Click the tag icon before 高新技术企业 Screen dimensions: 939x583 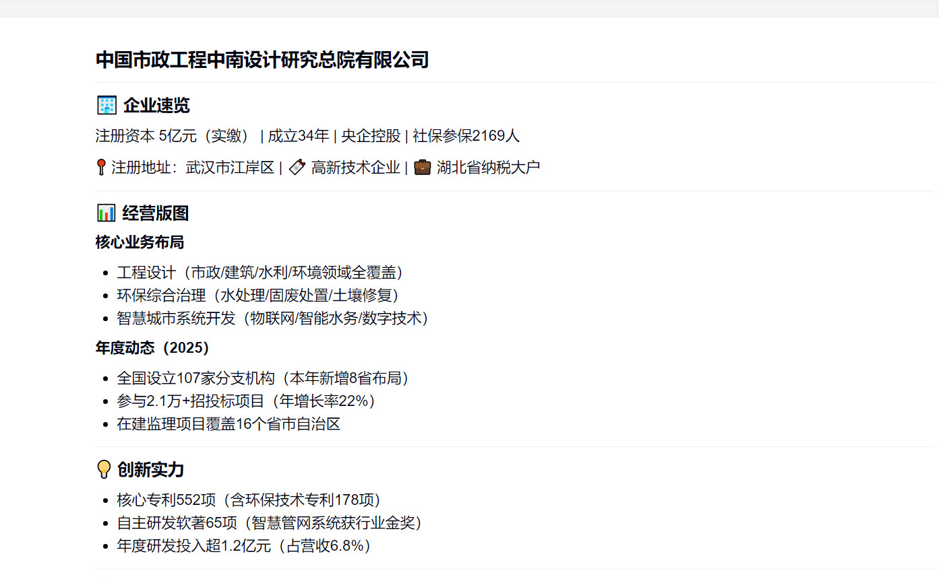click(297, 167)
